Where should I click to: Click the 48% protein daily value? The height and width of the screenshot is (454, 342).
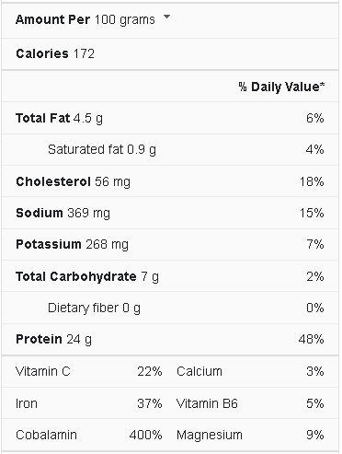[x=311, y=340]
